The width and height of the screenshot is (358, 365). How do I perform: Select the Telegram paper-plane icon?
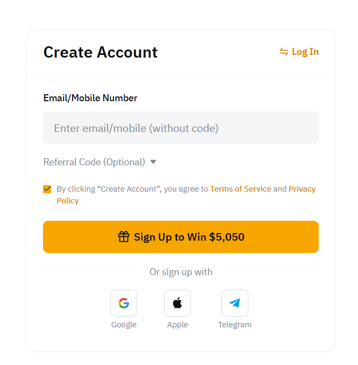click(235, 303)
